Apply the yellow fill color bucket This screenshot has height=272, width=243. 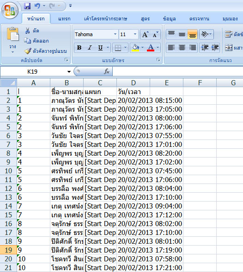pos(135,48)
